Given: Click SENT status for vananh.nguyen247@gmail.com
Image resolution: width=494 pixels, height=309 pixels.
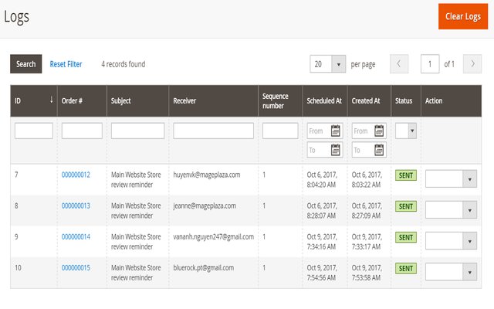Looking at the screenshot, I should click(406, 237).
